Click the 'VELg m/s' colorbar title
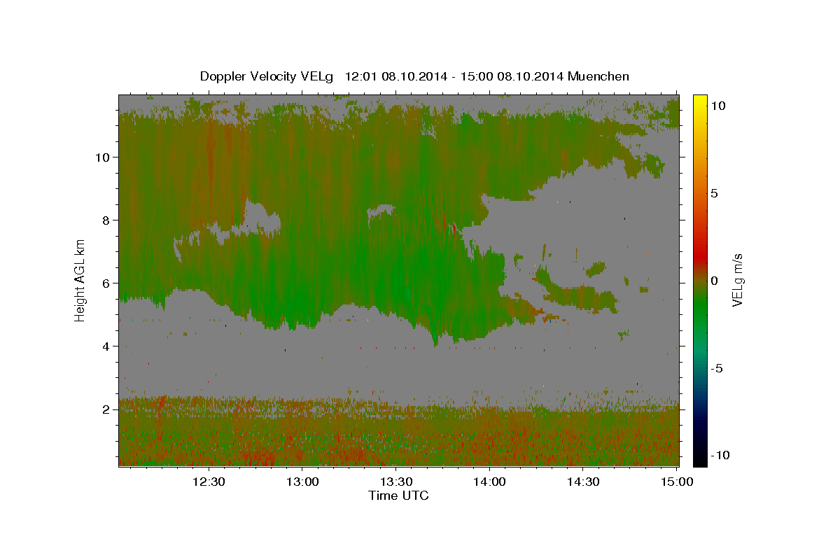The height and width of the screenshot is (560, 840). point(737,280)
